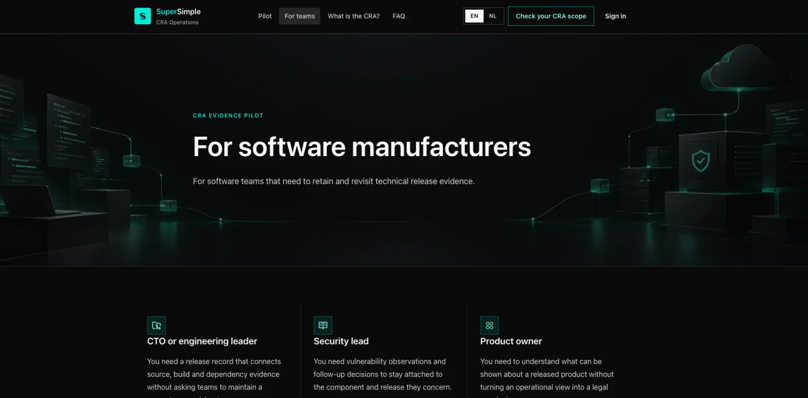Image resolution: width=808 pixels, height=398 pixels.
Task: Click the Security lead heading
Action: coord(341,341)
